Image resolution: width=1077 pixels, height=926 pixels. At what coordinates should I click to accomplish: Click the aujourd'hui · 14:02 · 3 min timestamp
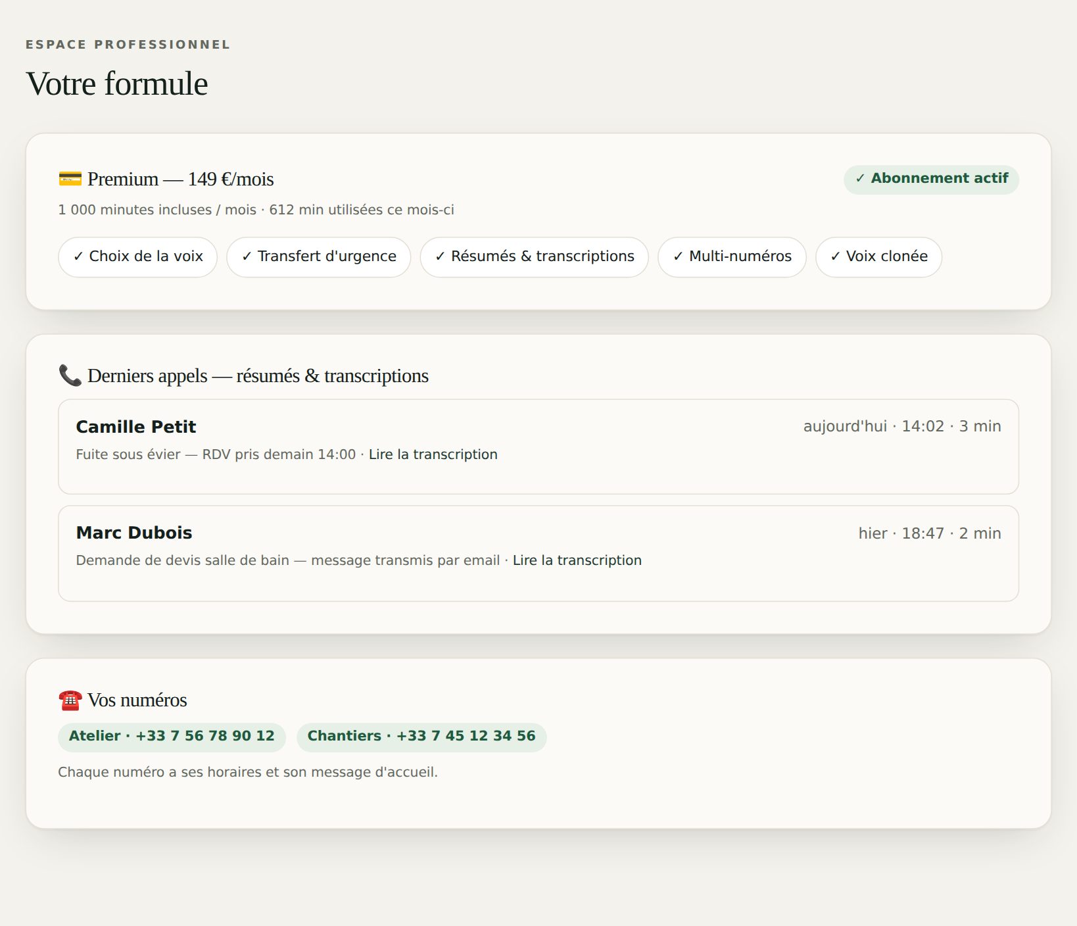(x=902, y=426)
